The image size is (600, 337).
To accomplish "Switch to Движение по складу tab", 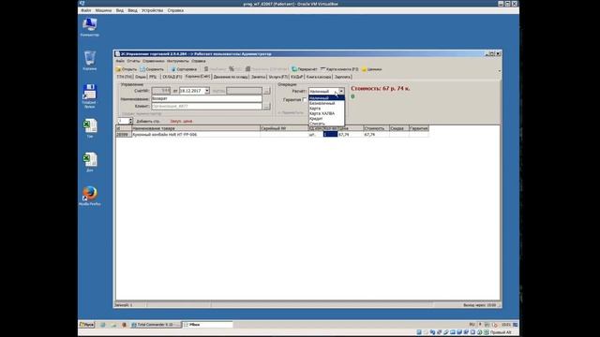I will coord(231,77).
